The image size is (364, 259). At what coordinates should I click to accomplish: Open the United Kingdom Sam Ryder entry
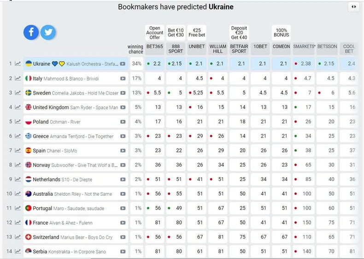coord(75,107)
